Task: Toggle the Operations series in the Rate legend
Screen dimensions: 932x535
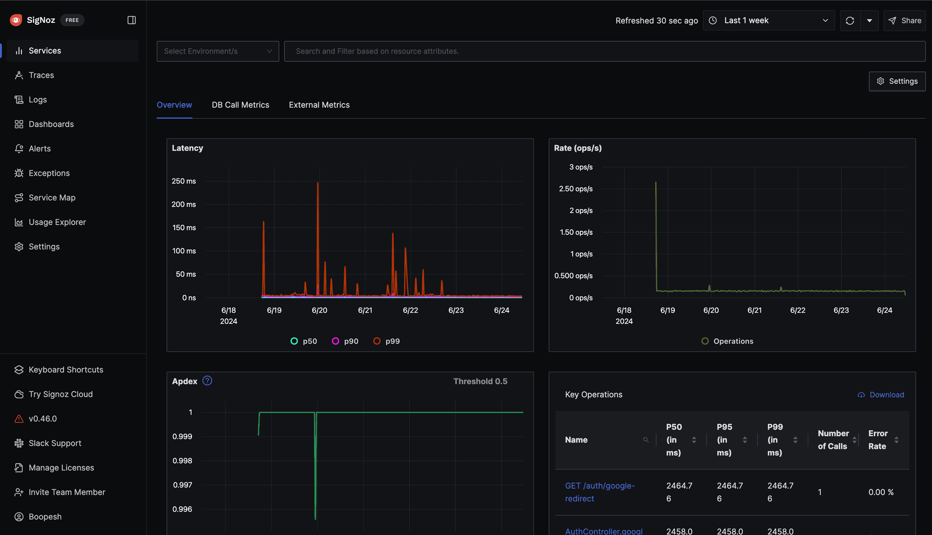Action: pos(727,341)
